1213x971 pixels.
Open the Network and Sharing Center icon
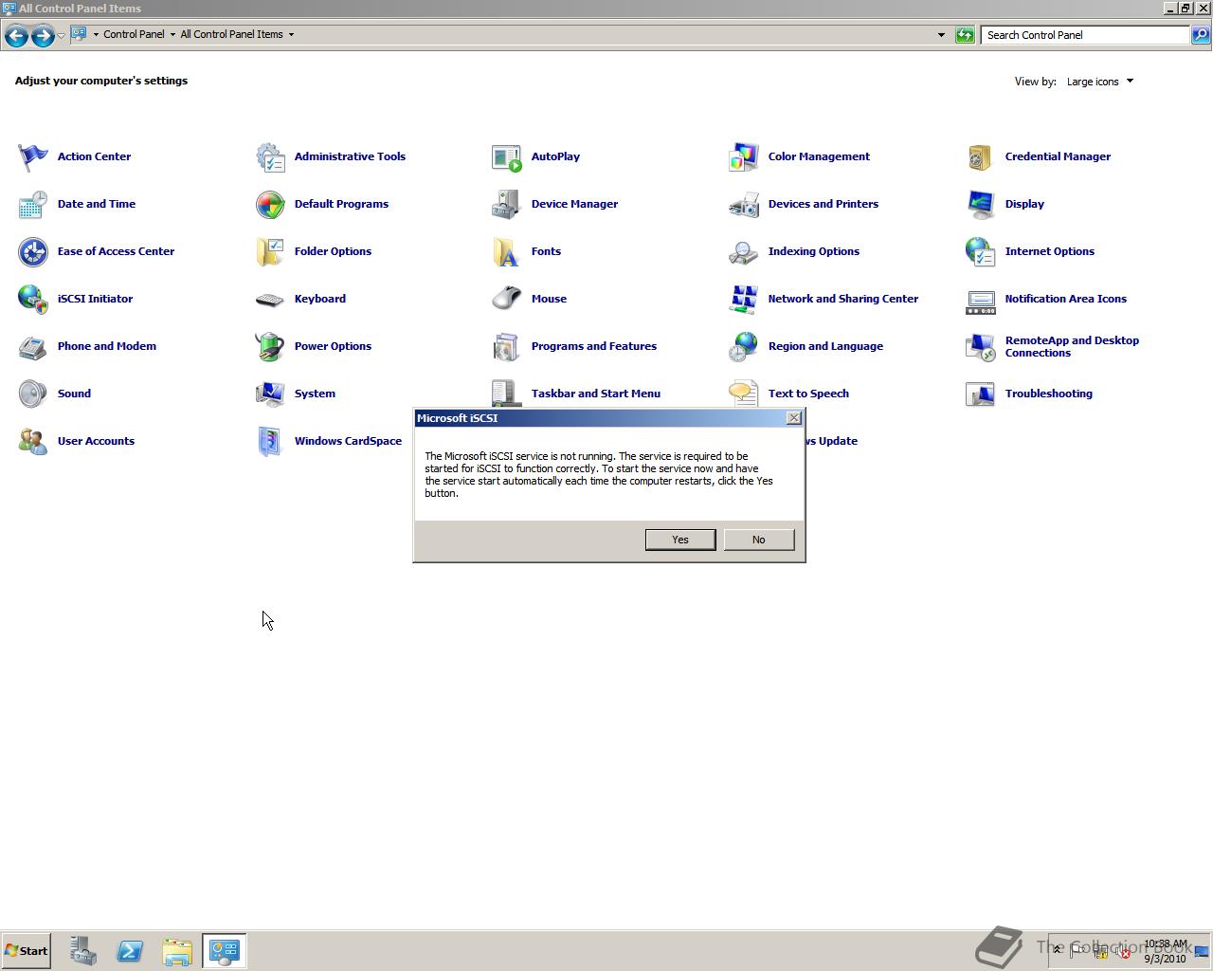click(x=744, y=300)
